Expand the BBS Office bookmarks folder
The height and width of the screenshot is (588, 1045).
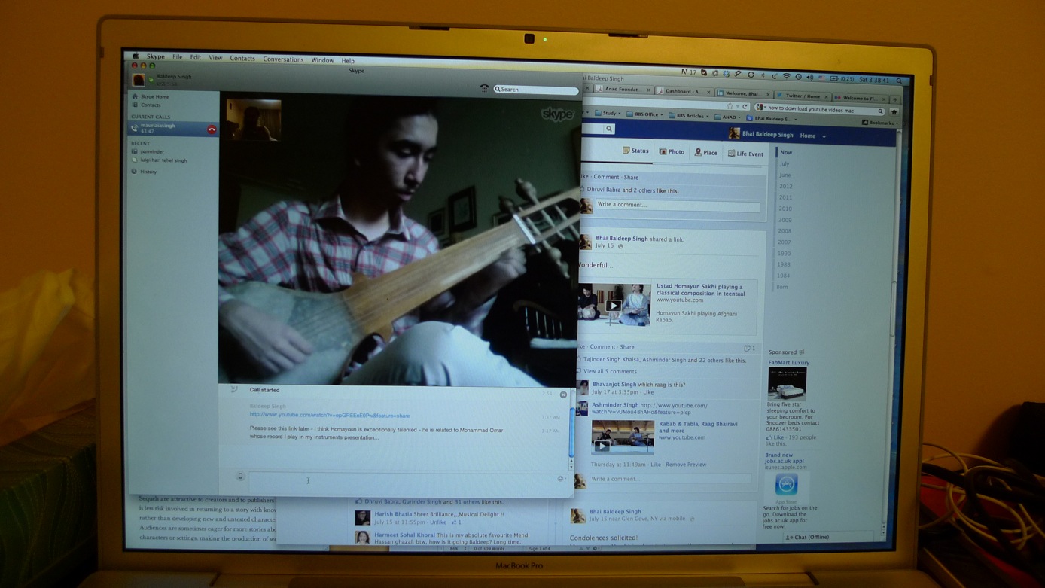(x=644, y=115)
